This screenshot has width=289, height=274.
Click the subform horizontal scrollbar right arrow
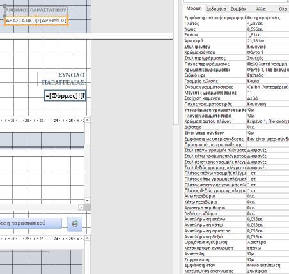tap(81, 207)
